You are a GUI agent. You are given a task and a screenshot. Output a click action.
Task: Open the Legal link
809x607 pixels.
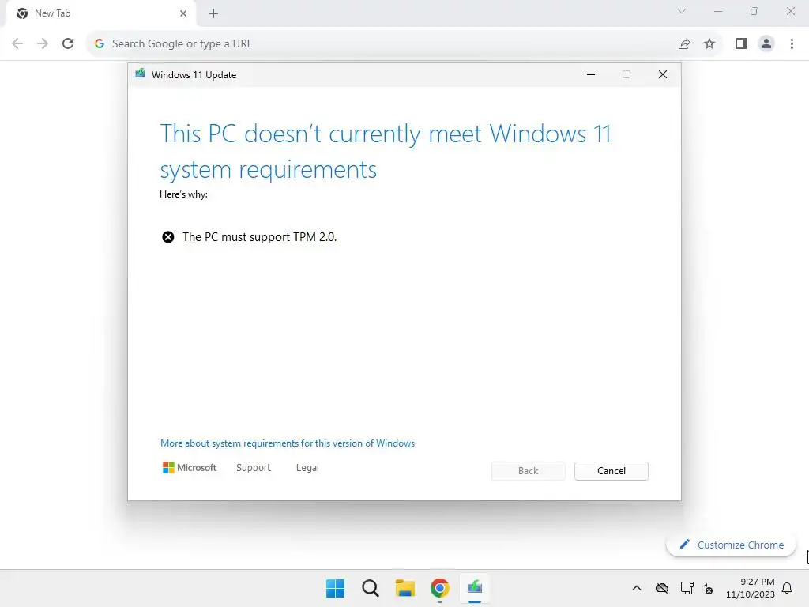[307, 468]
